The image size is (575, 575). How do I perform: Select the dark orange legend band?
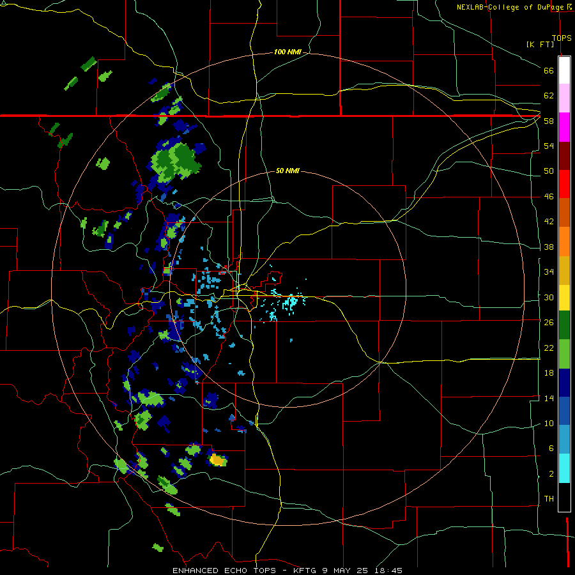click(564, 212)
